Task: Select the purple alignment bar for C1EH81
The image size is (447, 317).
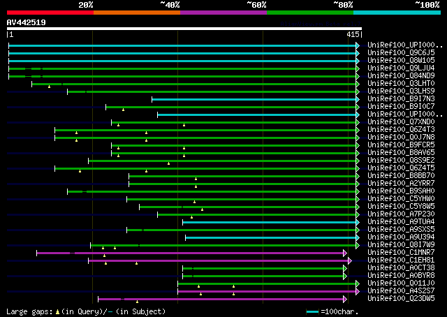Action: (219, 261)
